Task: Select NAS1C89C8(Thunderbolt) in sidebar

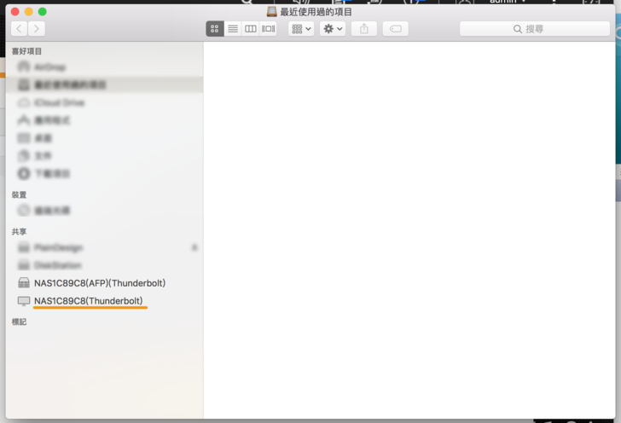Action: pyautogui.click(x=105, y=300)
